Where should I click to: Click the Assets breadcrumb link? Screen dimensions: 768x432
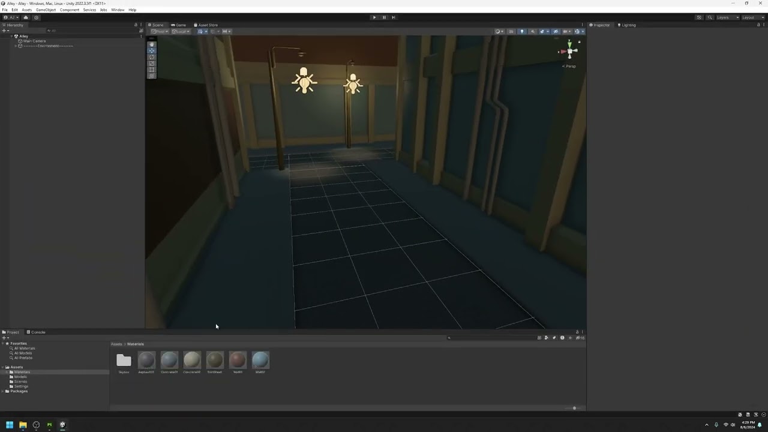tap(116, 344)
